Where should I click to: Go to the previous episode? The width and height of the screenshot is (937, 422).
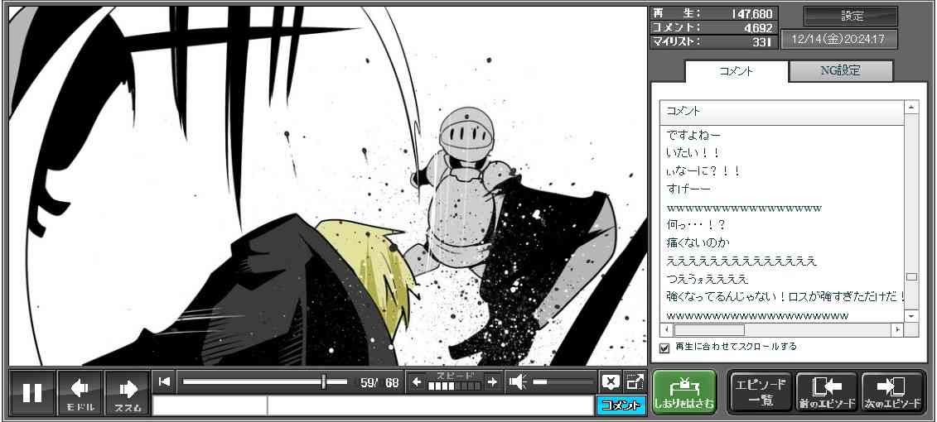pos(826,392)
